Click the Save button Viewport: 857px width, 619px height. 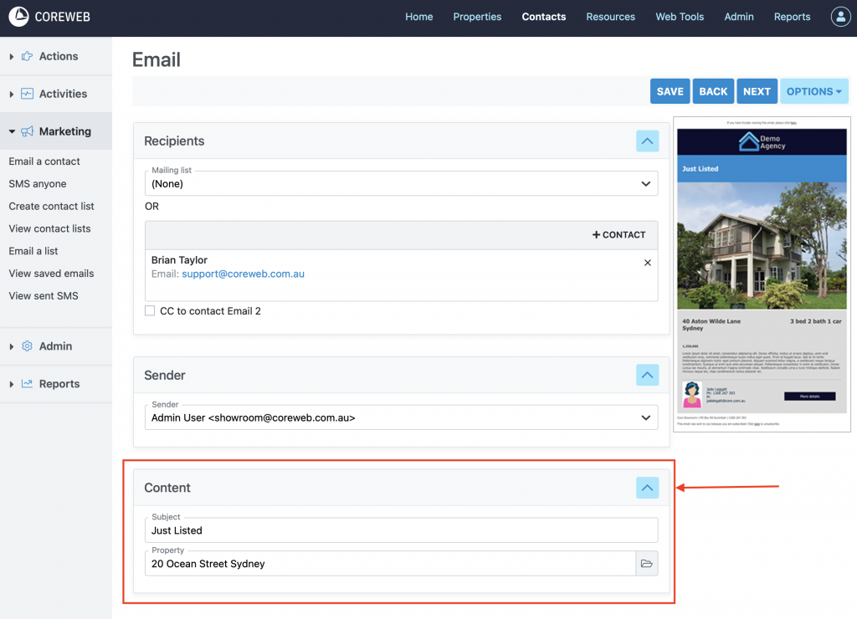click(x=670, y=91)
